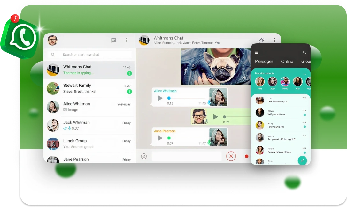Click the slider on Jane Pearson's 0.07 voice message
The width and height of the screenshot is (347, 209).
(187, 138)
